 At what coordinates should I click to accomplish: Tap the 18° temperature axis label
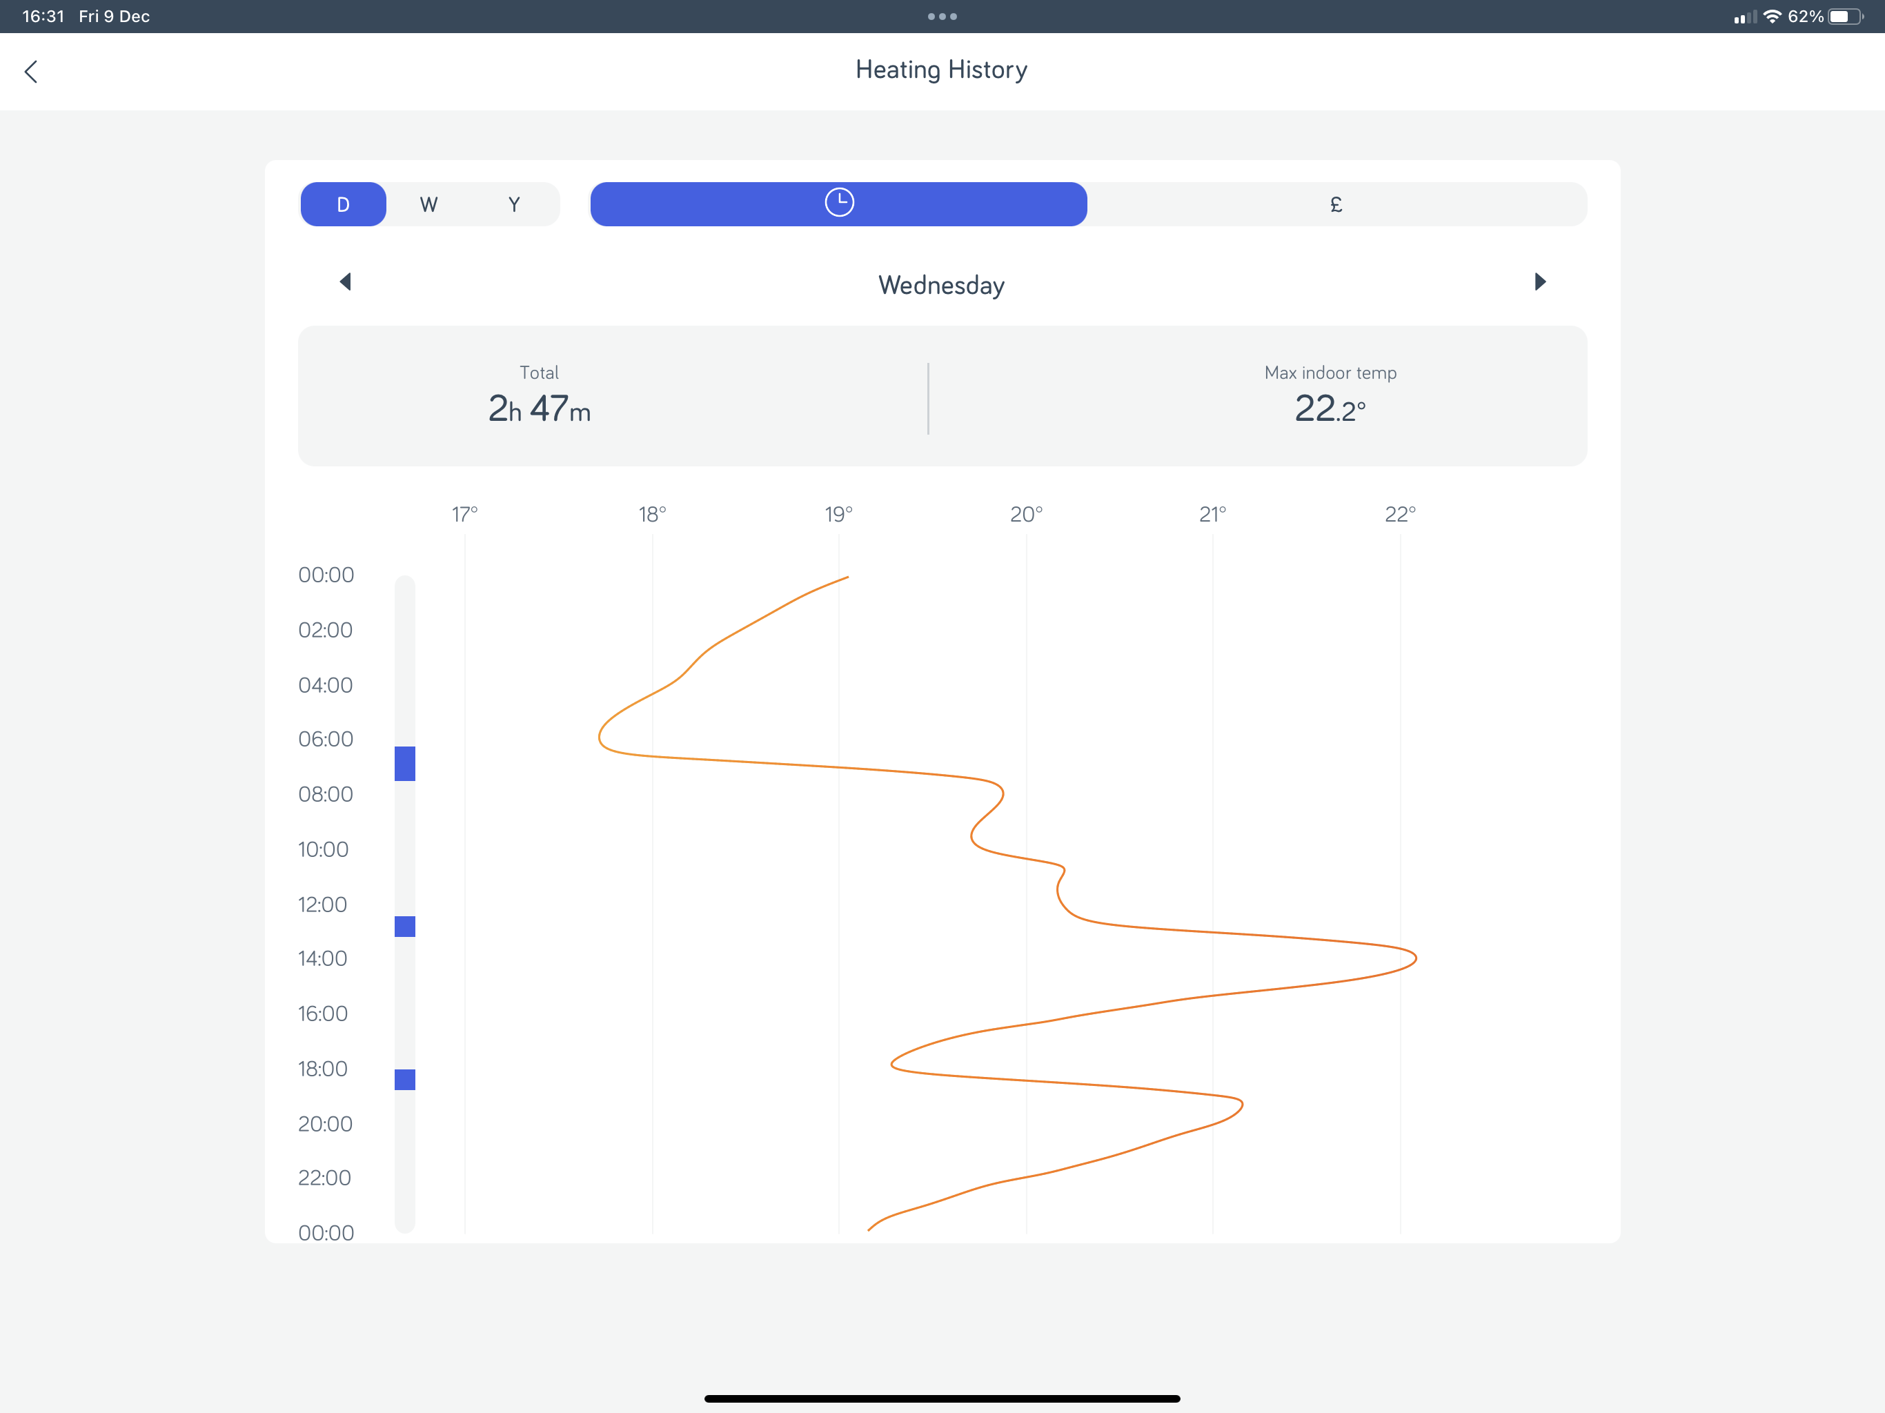[652, 514]
